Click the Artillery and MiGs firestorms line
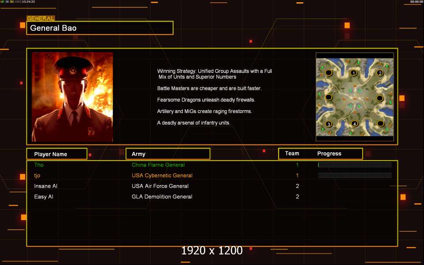 (x=204, y=111)
